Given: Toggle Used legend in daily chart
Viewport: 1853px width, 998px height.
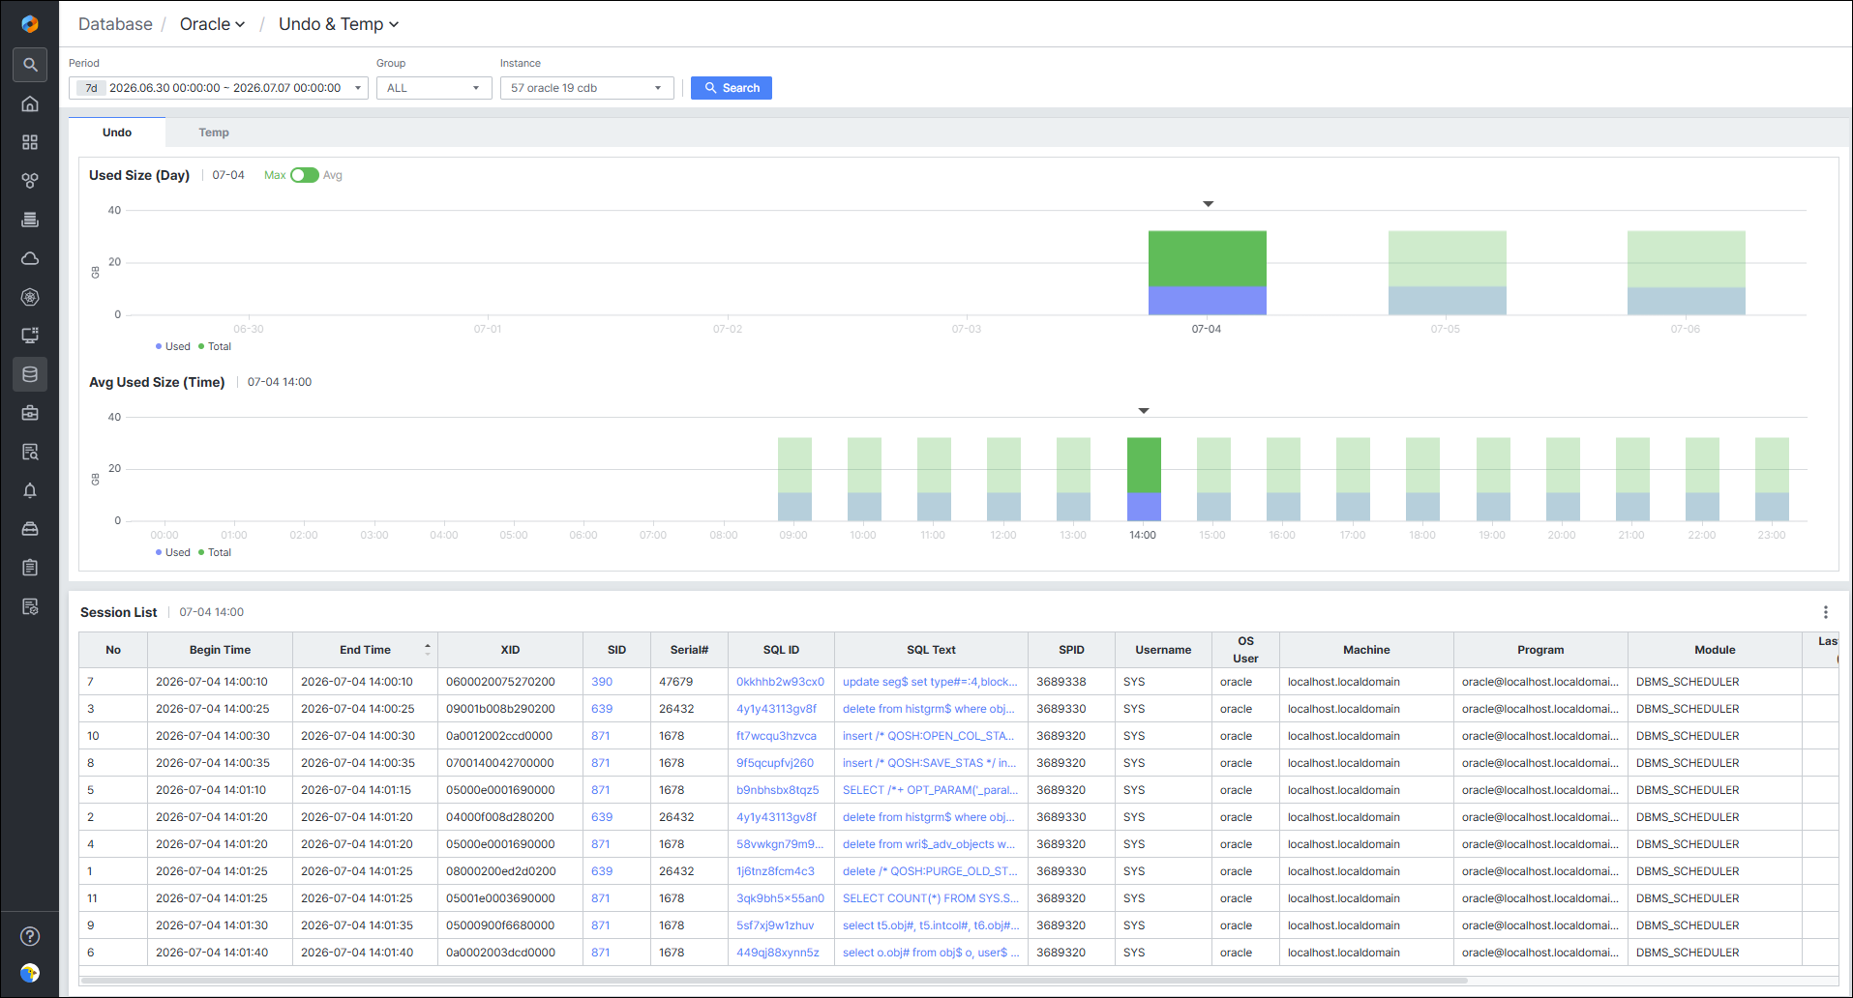Looking at the screenshot, I should (173, 346).
